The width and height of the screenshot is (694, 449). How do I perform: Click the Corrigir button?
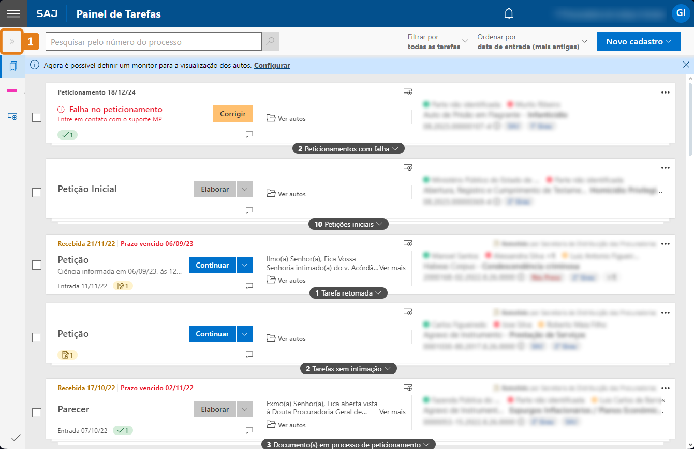click(232, 114)
